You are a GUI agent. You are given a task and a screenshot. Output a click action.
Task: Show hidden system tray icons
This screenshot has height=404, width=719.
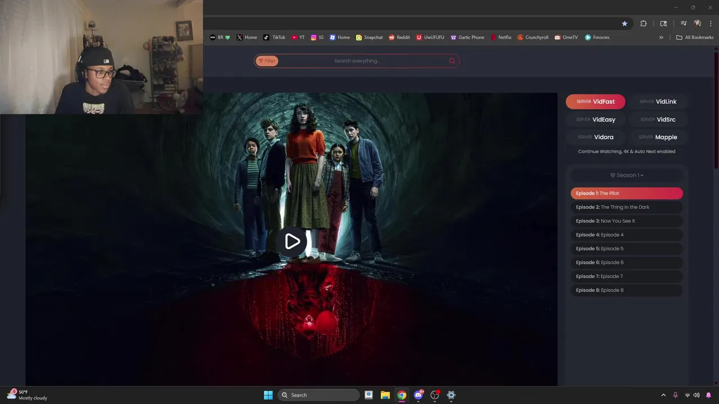[663, 395]
